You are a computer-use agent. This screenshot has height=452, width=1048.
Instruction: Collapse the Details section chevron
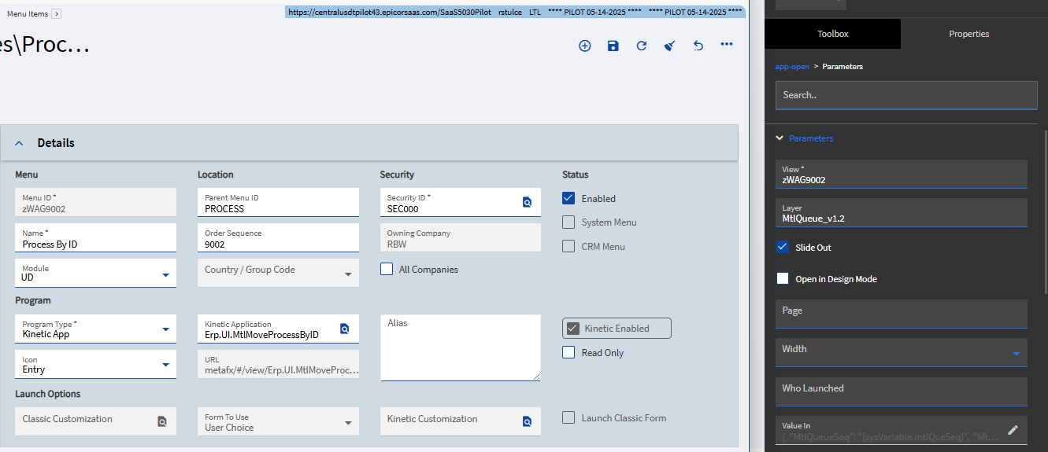20,143
